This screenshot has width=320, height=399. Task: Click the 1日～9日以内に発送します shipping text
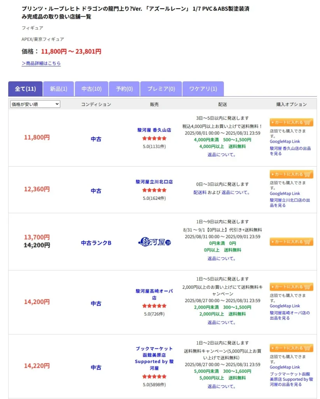click(x=222, y=222)
